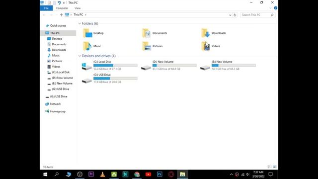The width and height of the screenshot is (318, 179).
Task: Select the Videos folder icon in Folders
Action: pyautogui.click(x=206, y=46)
